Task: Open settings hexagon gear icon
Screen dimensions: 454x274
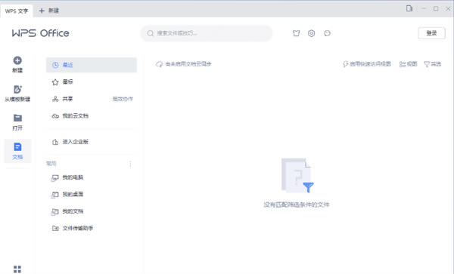Action: click(311, 33)
